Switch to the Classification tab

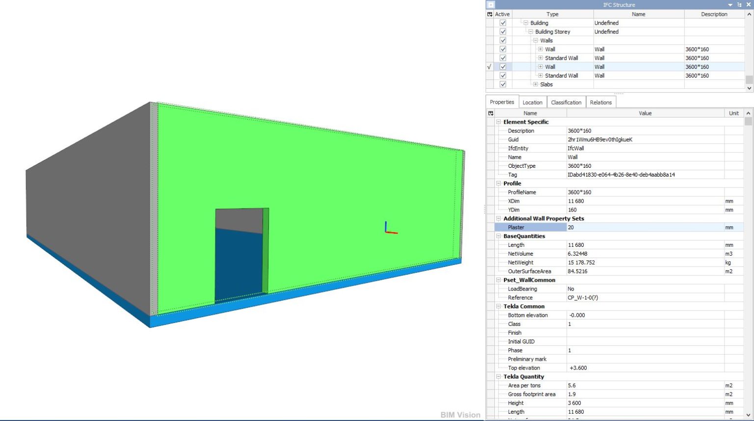point(566,102)
